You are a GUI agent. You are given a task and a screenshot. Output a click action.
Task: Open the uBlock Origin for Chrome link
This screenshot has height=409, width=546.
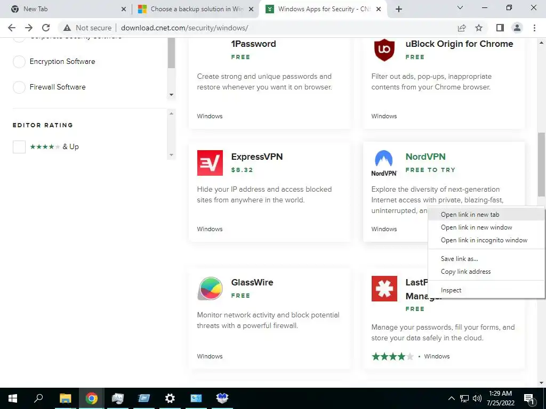tap(459, 44)
